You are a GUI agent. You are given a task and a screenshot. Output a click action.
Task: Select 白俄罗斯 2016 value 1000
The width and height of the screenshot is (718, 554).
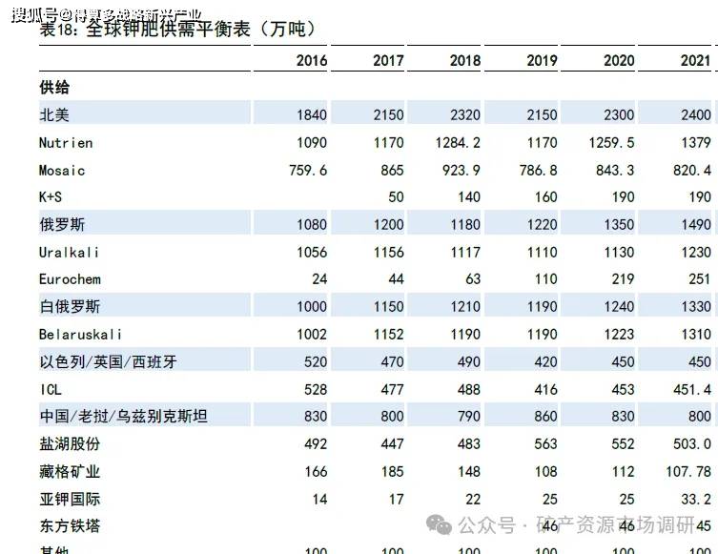[x=312, y=307]
